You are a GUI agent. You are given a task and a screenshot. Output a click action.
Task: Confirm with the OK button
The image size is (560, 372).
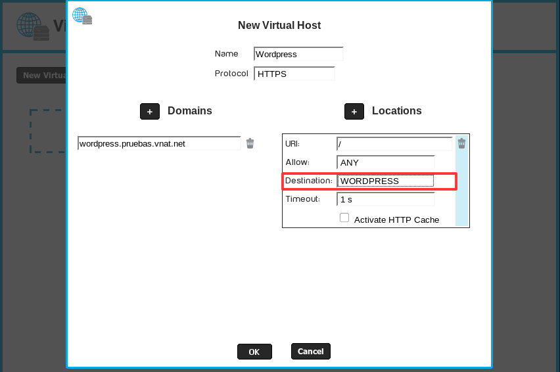pyautogui.click(x=254, y=352)
